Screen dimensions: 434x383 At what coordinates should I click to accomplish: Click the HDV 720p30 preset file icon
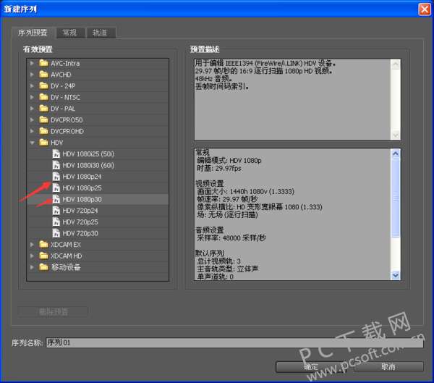click(56, 233)
